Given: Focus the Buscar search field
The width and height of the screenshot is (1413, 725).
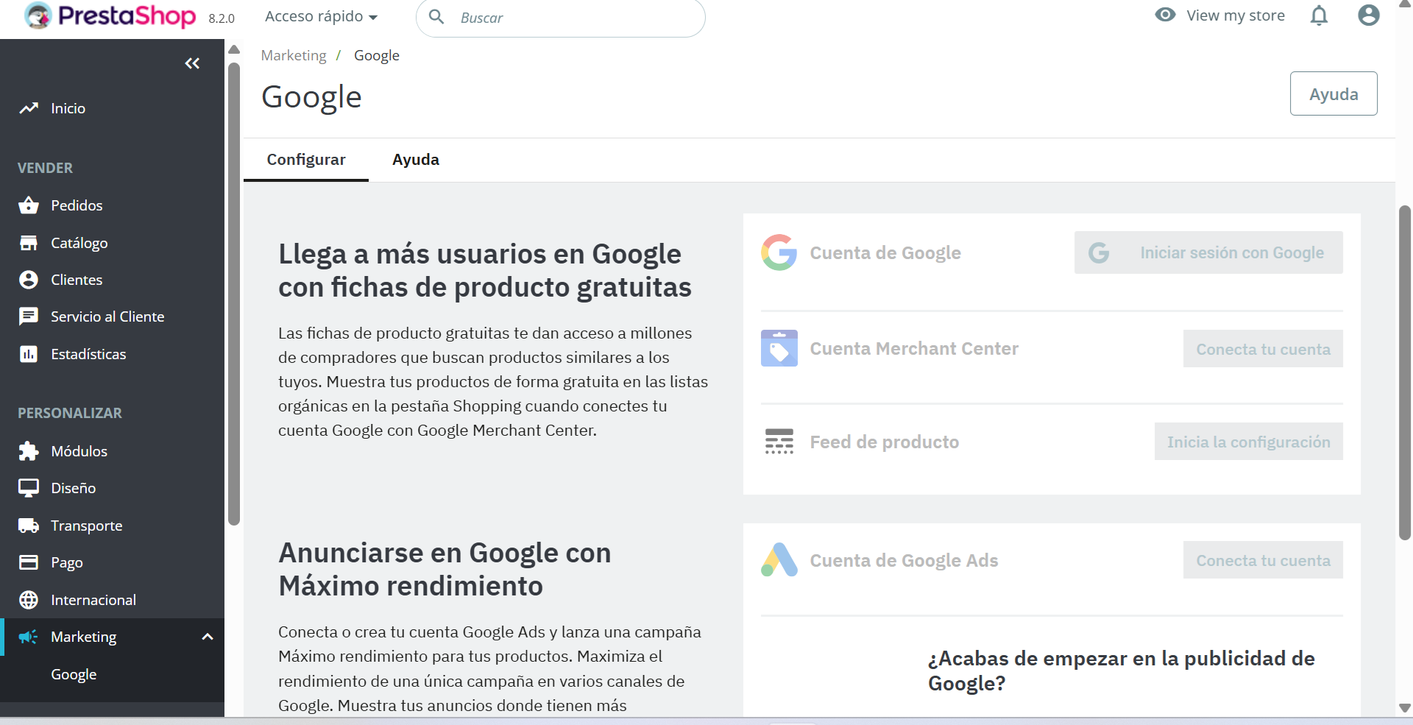Looking at the screenshot, I should coord(561,18).
